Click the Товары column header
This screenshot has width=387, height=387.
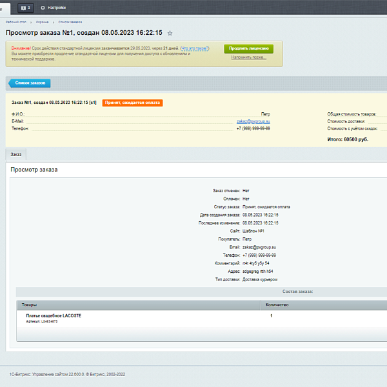click(30, 304)
